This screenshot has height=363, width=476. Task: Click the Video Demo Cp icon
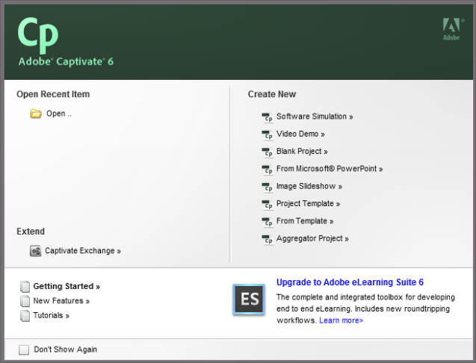(268, 134)
